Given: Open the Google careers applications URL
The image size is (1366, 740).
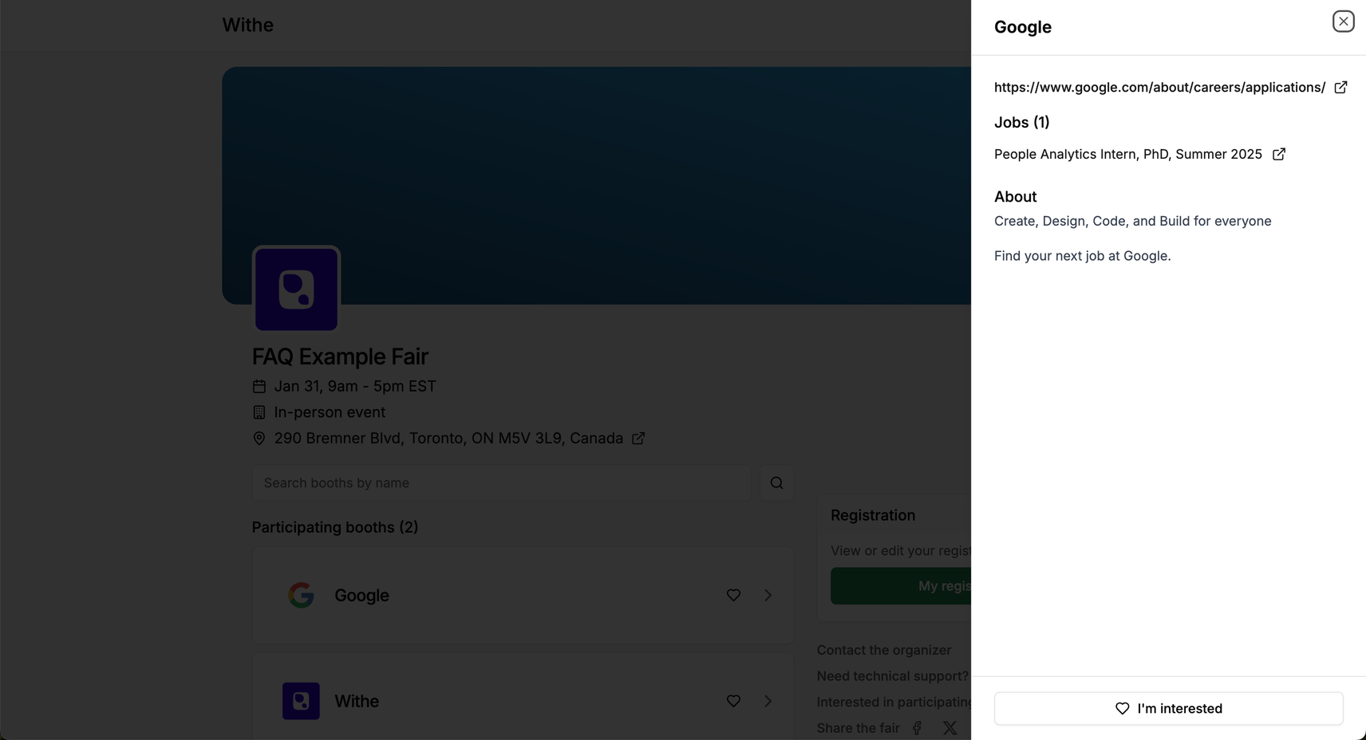Looking at the screenshot, I should 1159,87.
